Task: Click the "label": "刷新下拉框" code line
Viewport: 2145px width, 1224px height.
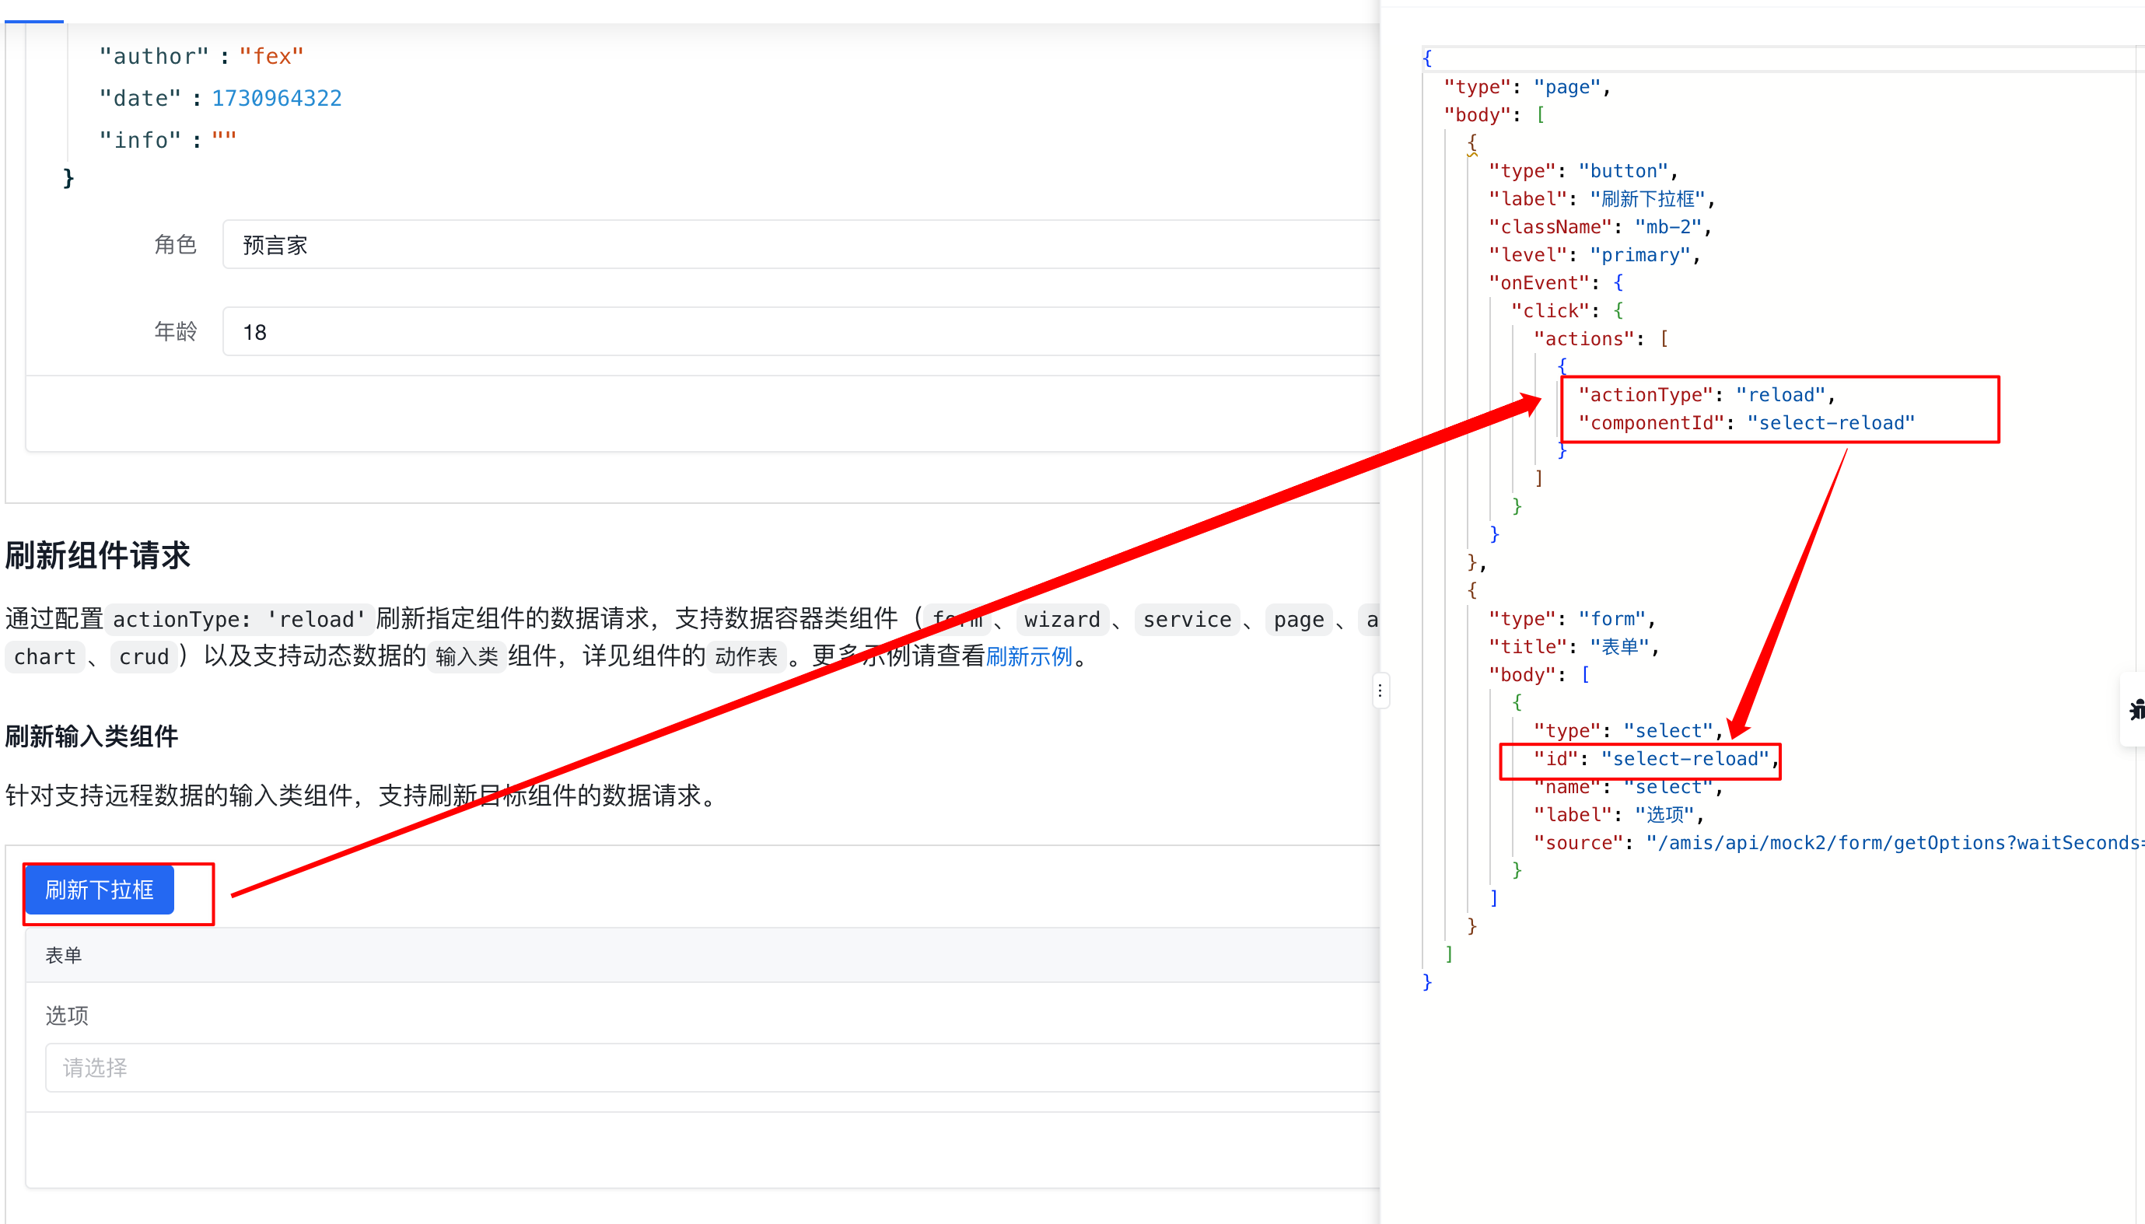Action: click(x=1602, y=198)
